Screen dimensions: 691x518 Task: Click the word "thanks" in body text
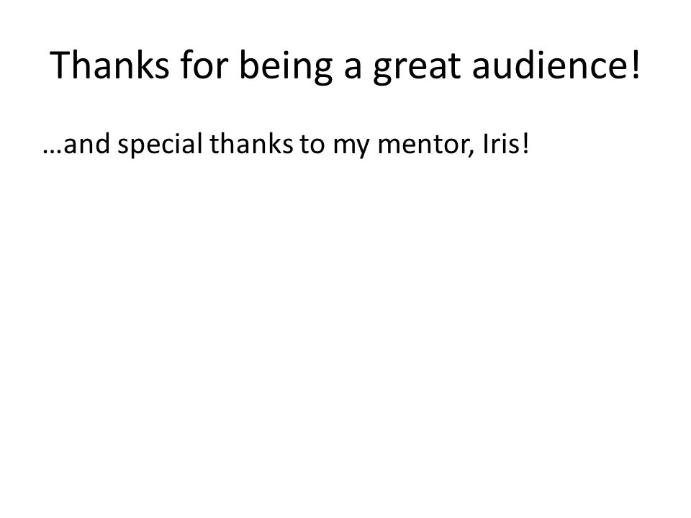pos(251,144)
